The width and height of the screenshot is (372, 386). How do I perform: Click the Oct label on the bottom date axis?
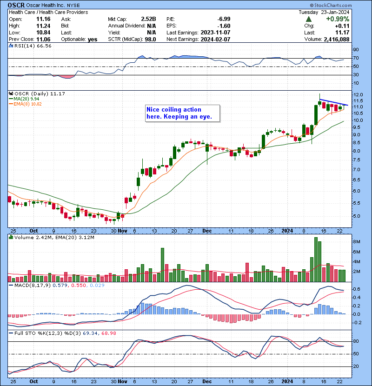pos(34,381)
